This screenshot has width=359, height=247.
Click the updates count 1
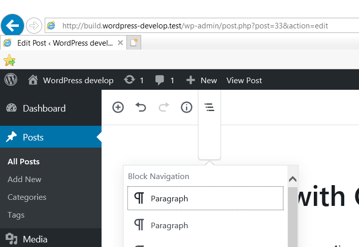point(142,81)
